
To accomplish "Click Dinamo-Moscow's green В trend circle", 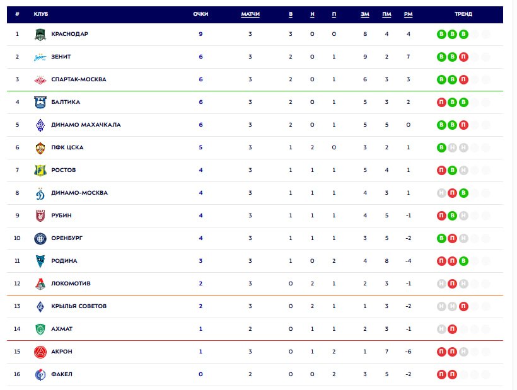I will coord(463,193).
